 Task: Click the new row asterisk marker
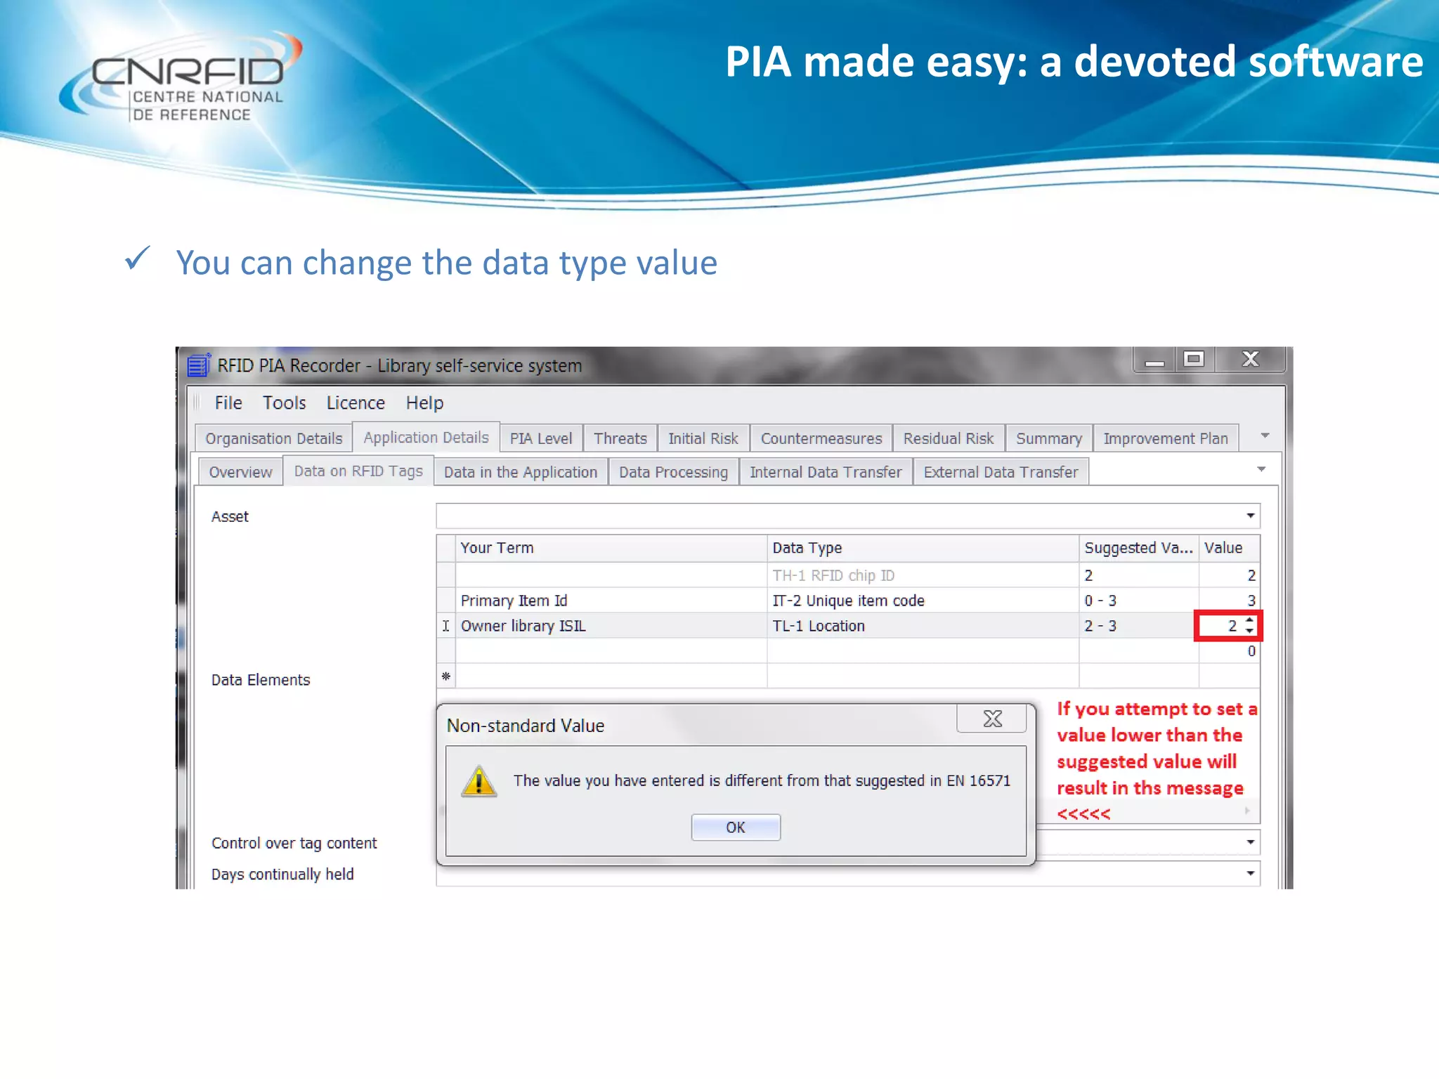coord(445,676)
